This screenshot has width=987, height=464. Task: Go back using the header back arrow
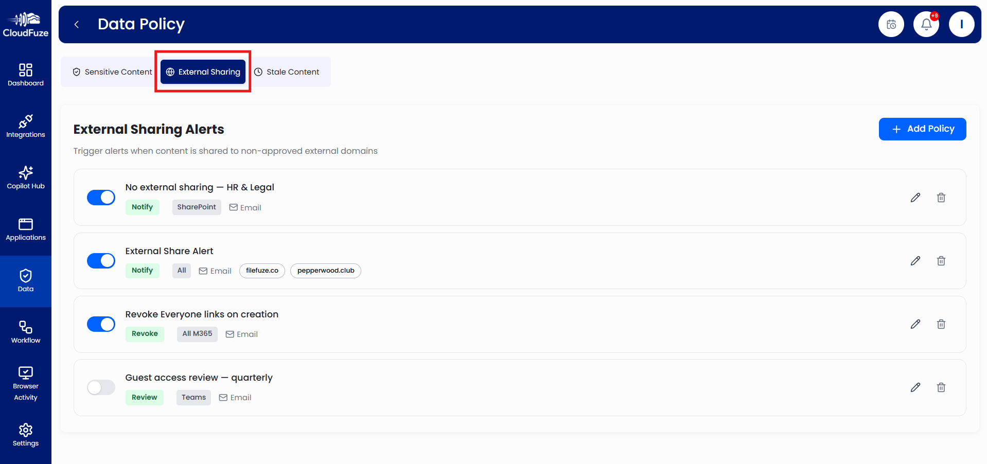coord(77,24)
